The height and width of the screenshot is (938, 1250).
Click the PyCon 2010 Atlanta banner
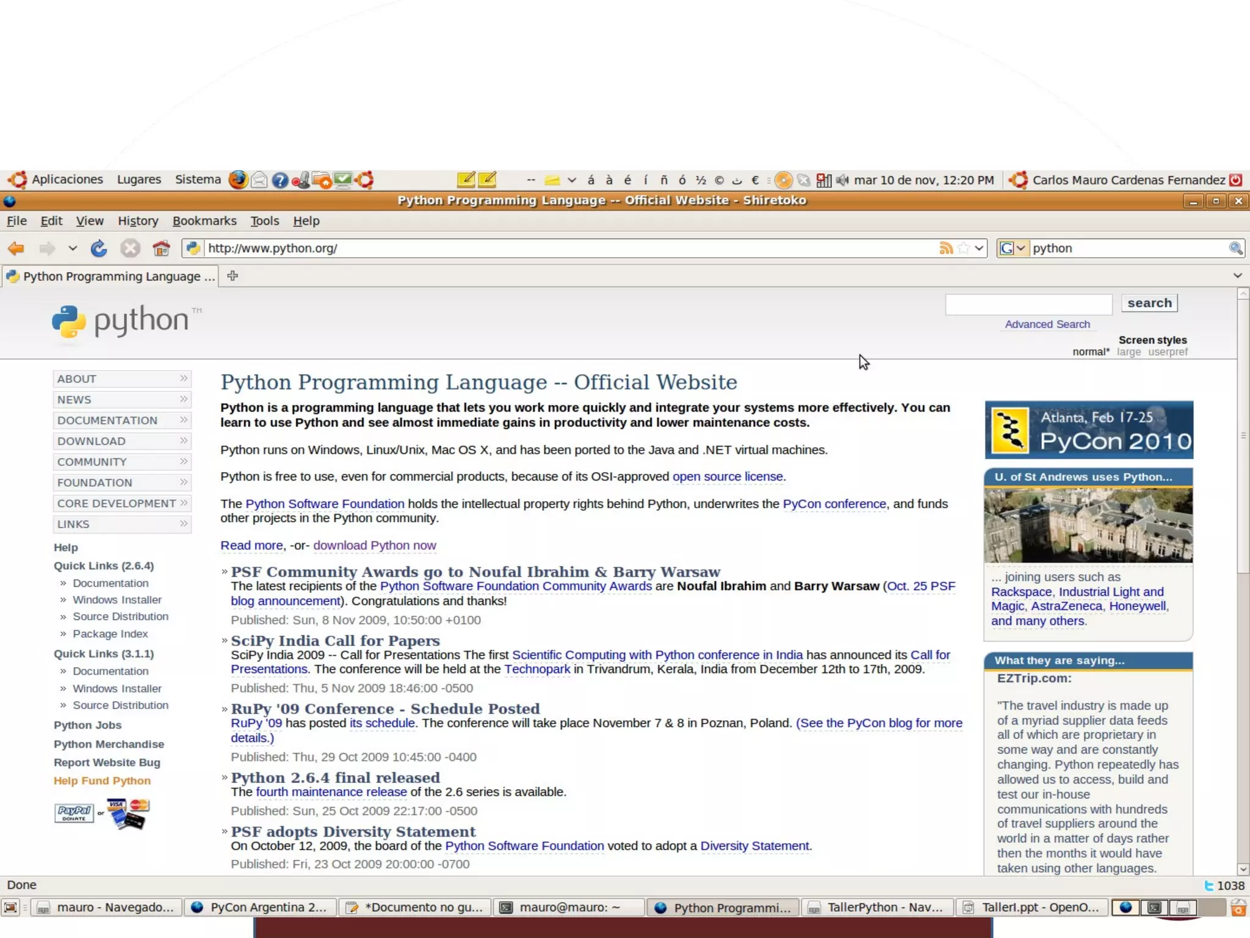[x=1088, y=430]
